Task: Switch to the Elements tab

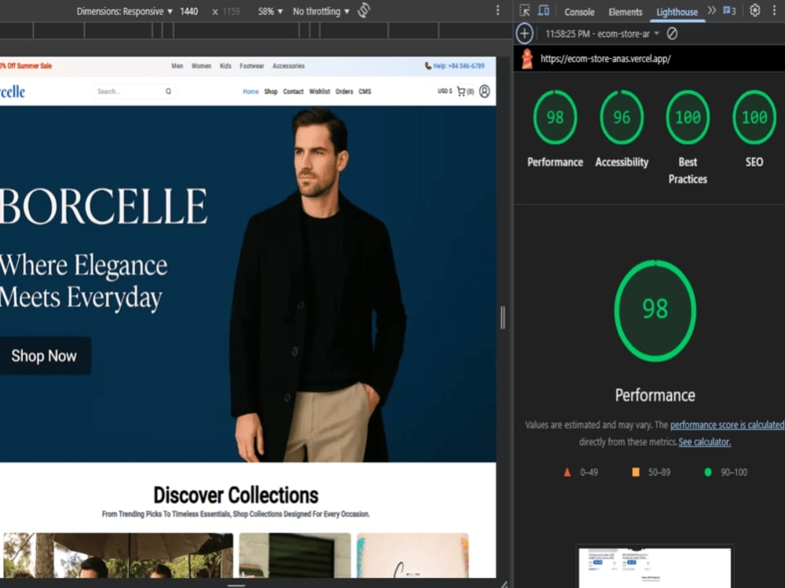Action: (626, 12)
